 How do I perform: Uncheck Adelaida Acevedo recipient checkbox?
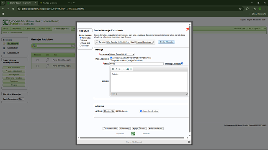pyautogui.click(x=111, y=57)
